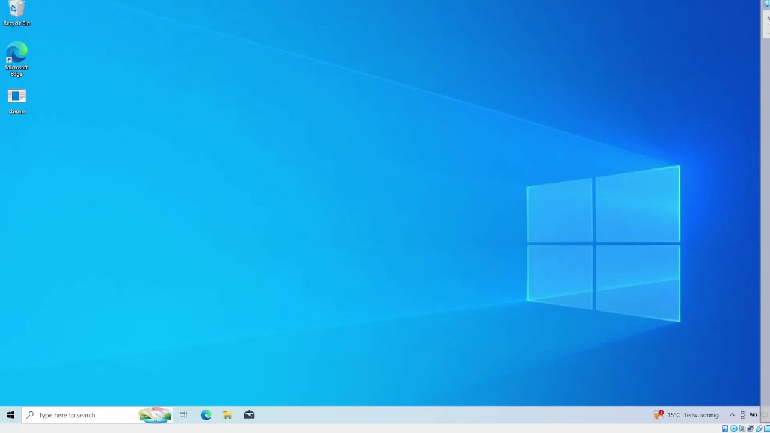Select the Microsoft Edge desktop shortcut
Image resolution: width=770 pixels, height=433 pixels.
pyautogui.click(x=17, y=60)
